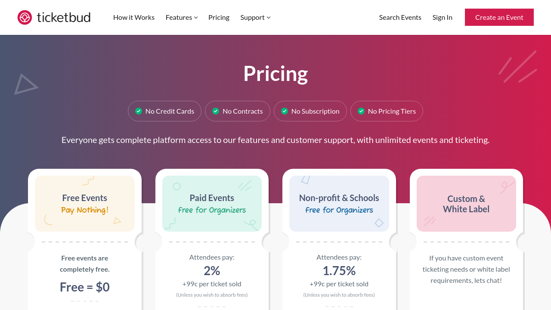551x310 pixels.
Task: Expand the Features dropdown menu
Action: click(179, 17)
